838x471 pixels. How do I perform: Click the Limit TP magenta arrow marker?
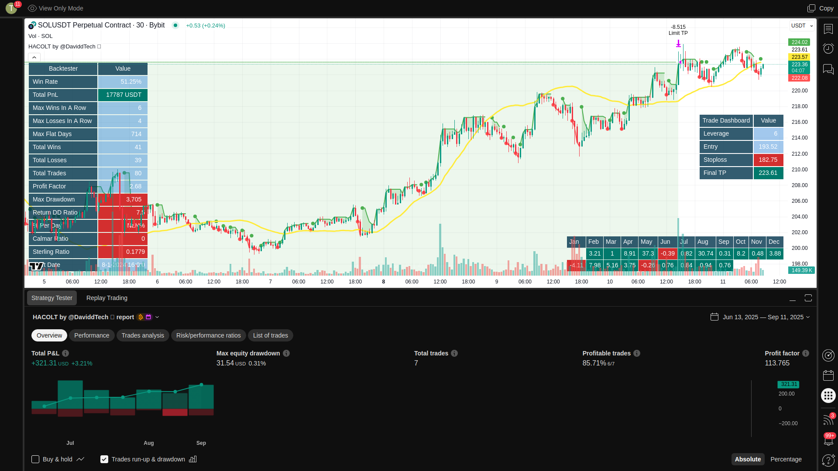[678, 44]
